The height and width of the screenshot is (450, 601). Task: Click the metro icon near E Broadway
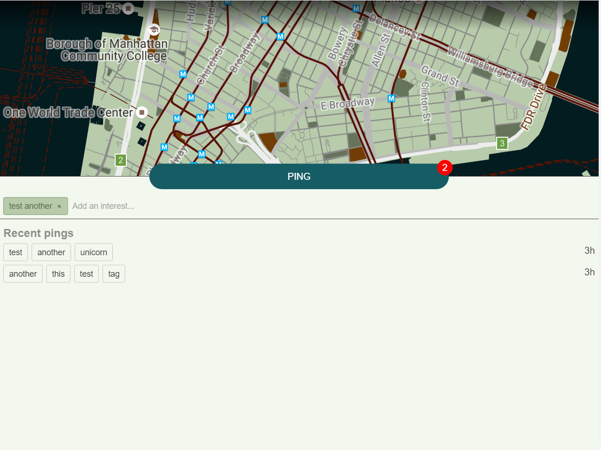(391, 98)
